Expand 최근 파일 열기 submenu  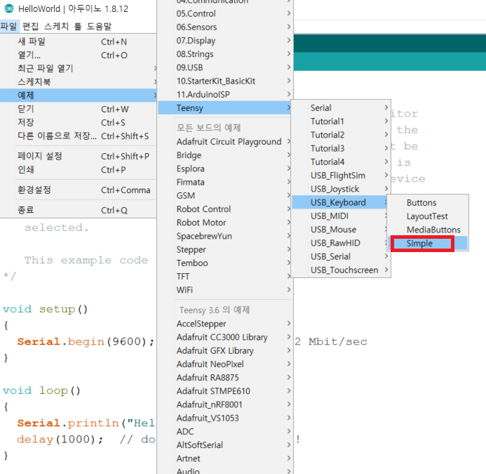(78, 68)
